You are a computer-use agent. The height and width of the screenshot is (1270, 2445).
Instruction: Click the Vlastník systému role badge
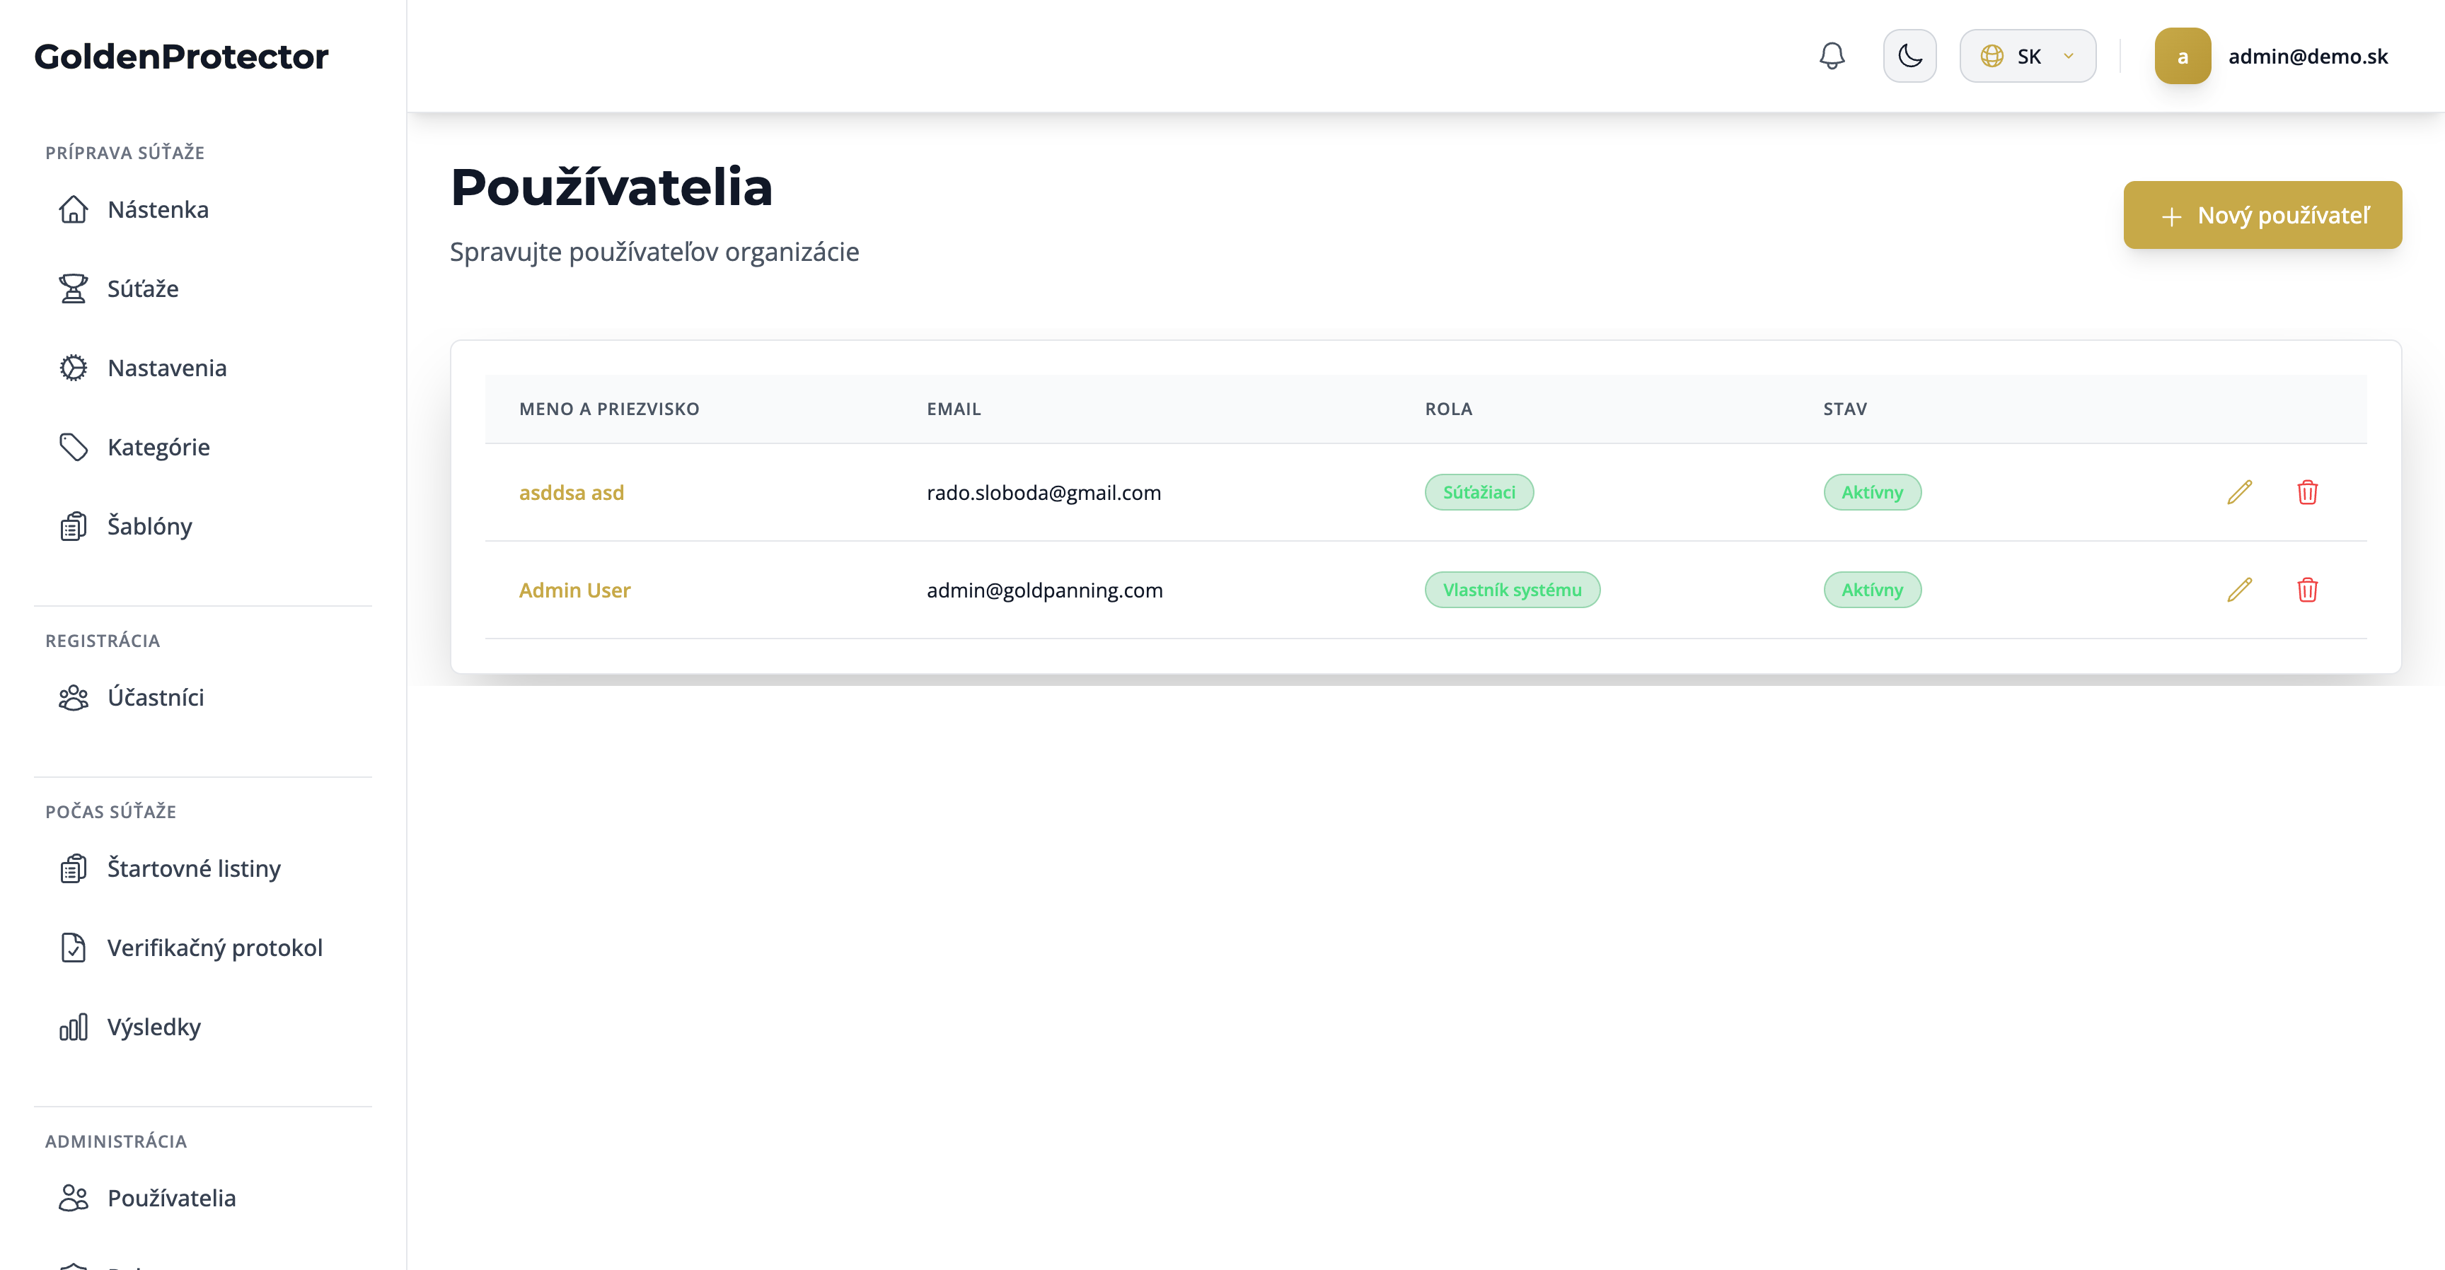[x=1512, y=590]
